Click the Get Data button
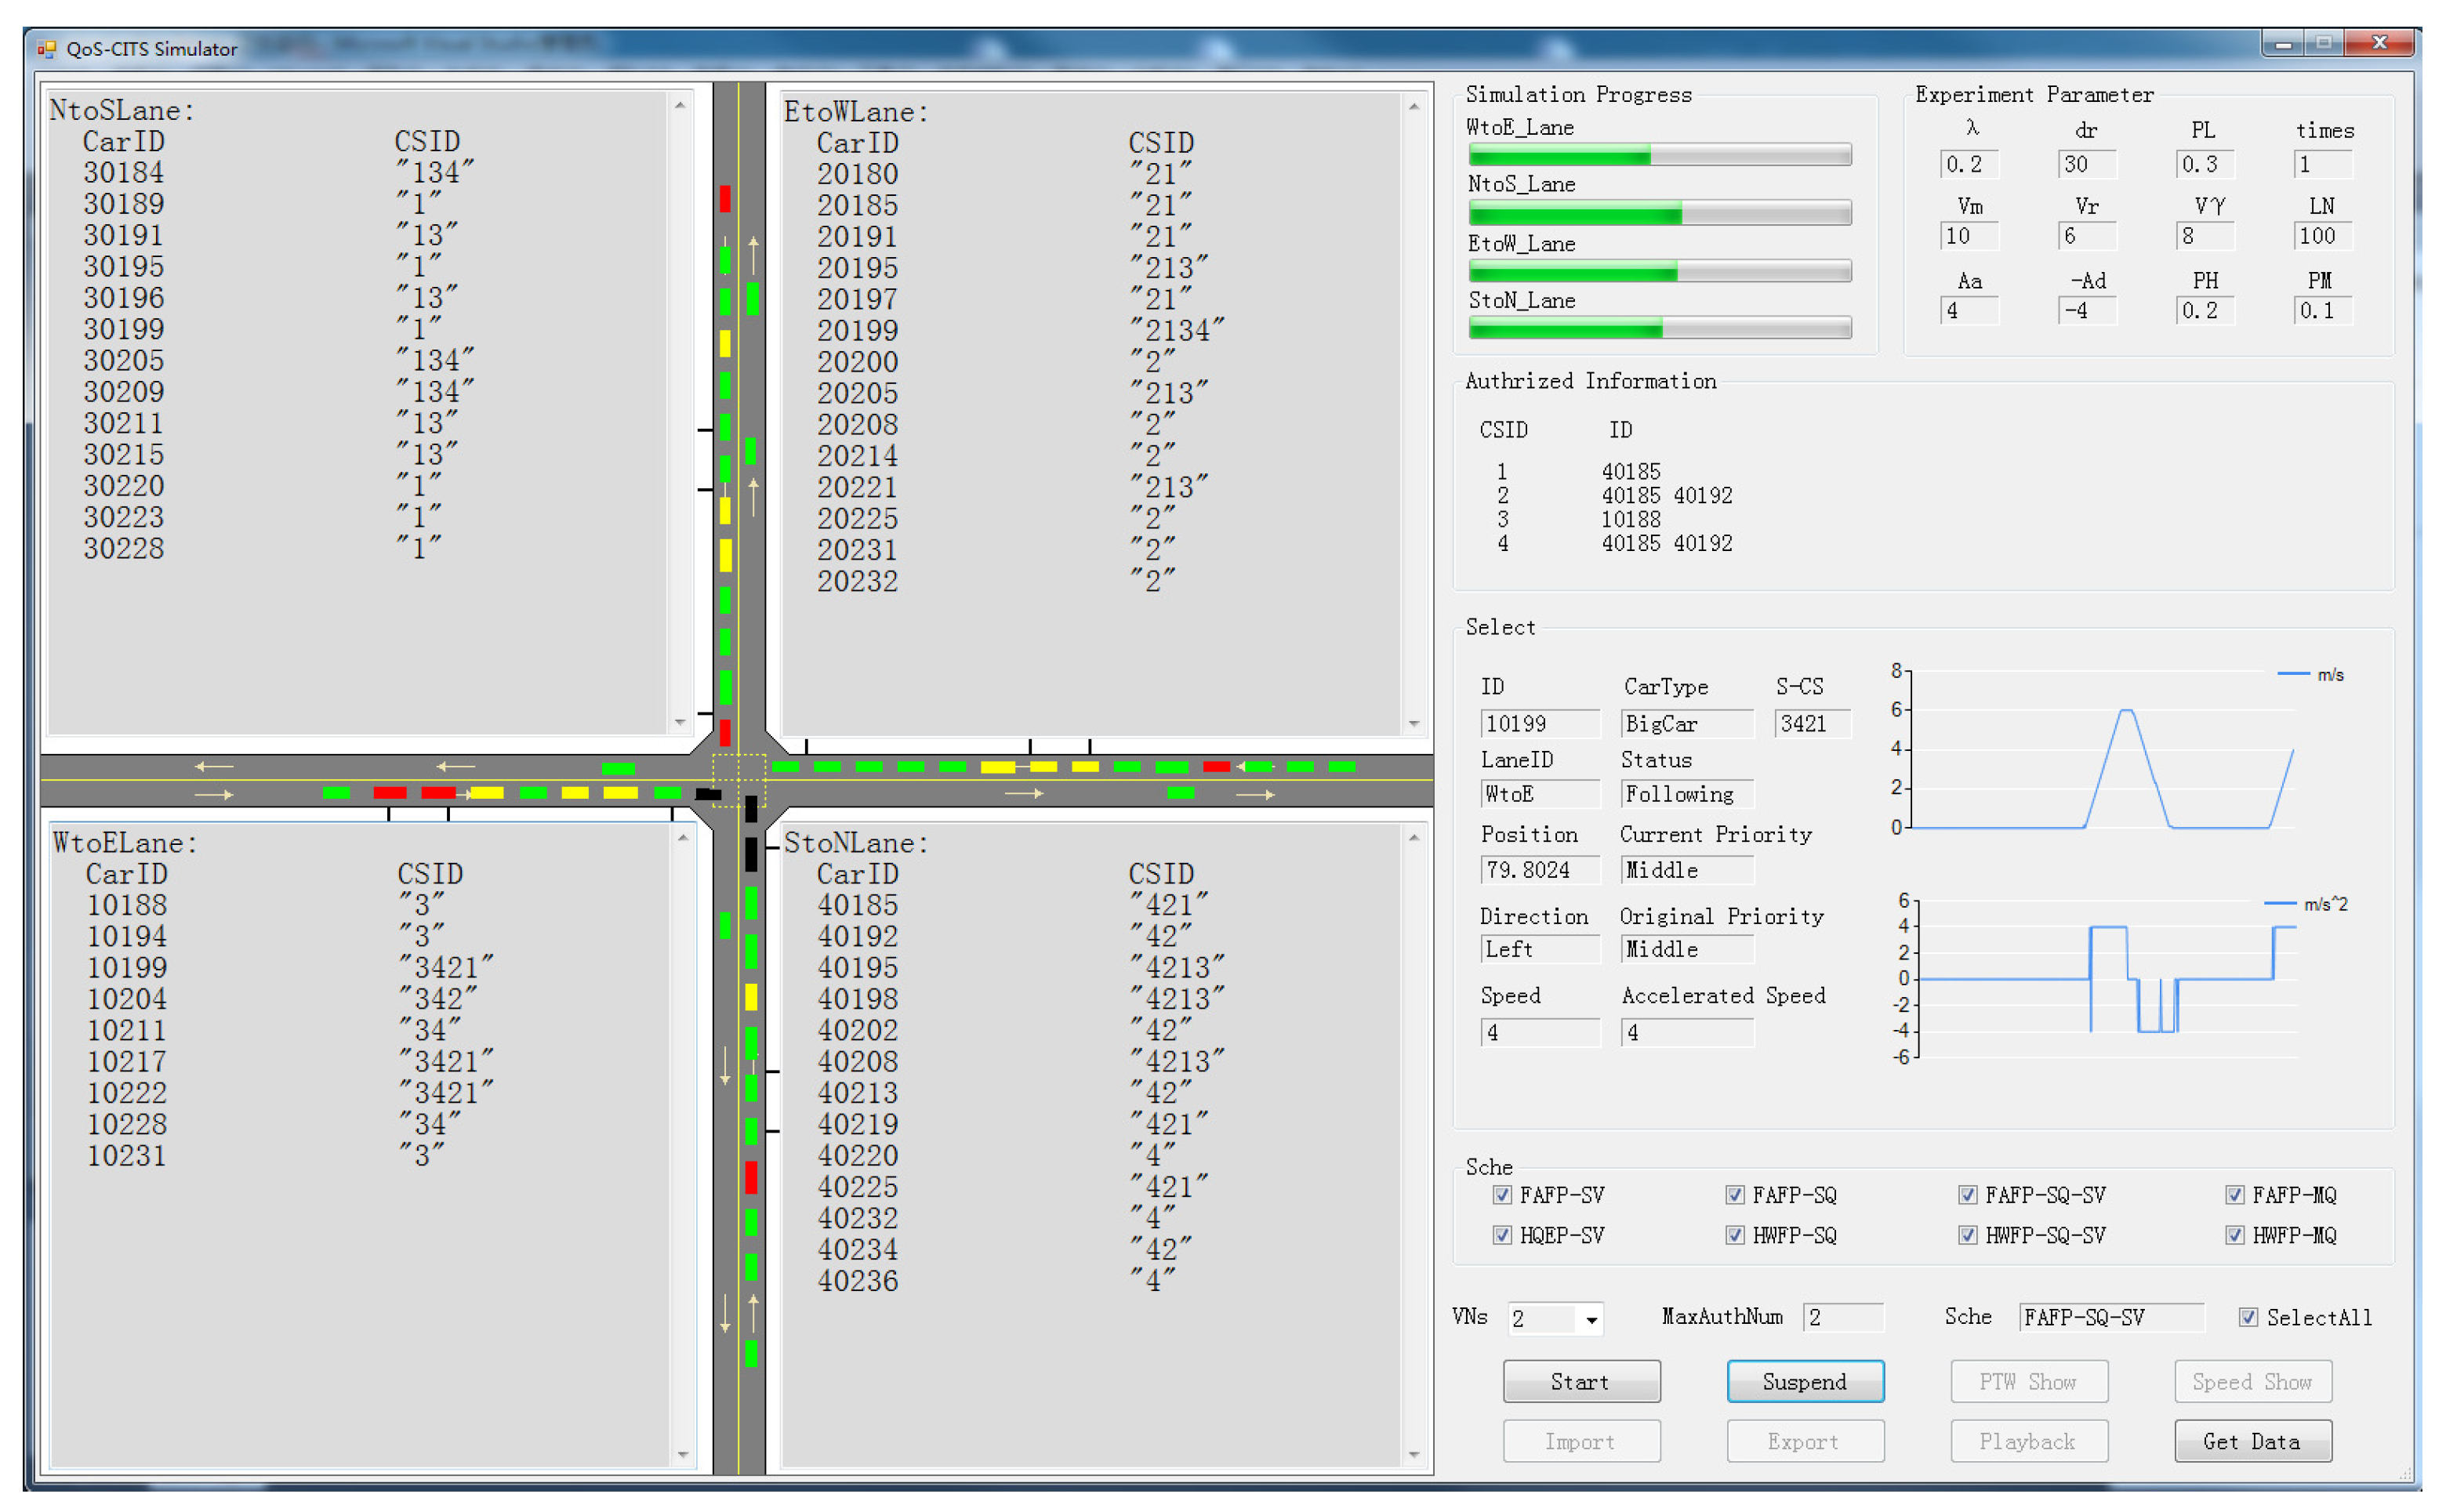The height and width of the screenshot is (1512, 2446). pos(2252,1440)
